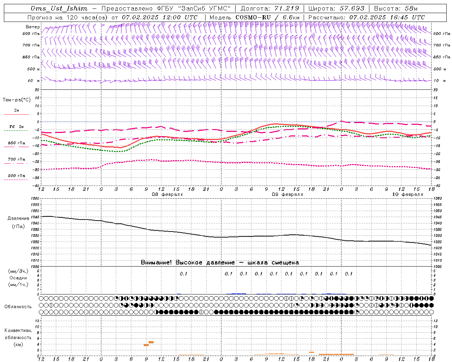Viewport: 452px width, 362px height.
Task: Click the 10 м wind level label on left
Action: point(34,81)
